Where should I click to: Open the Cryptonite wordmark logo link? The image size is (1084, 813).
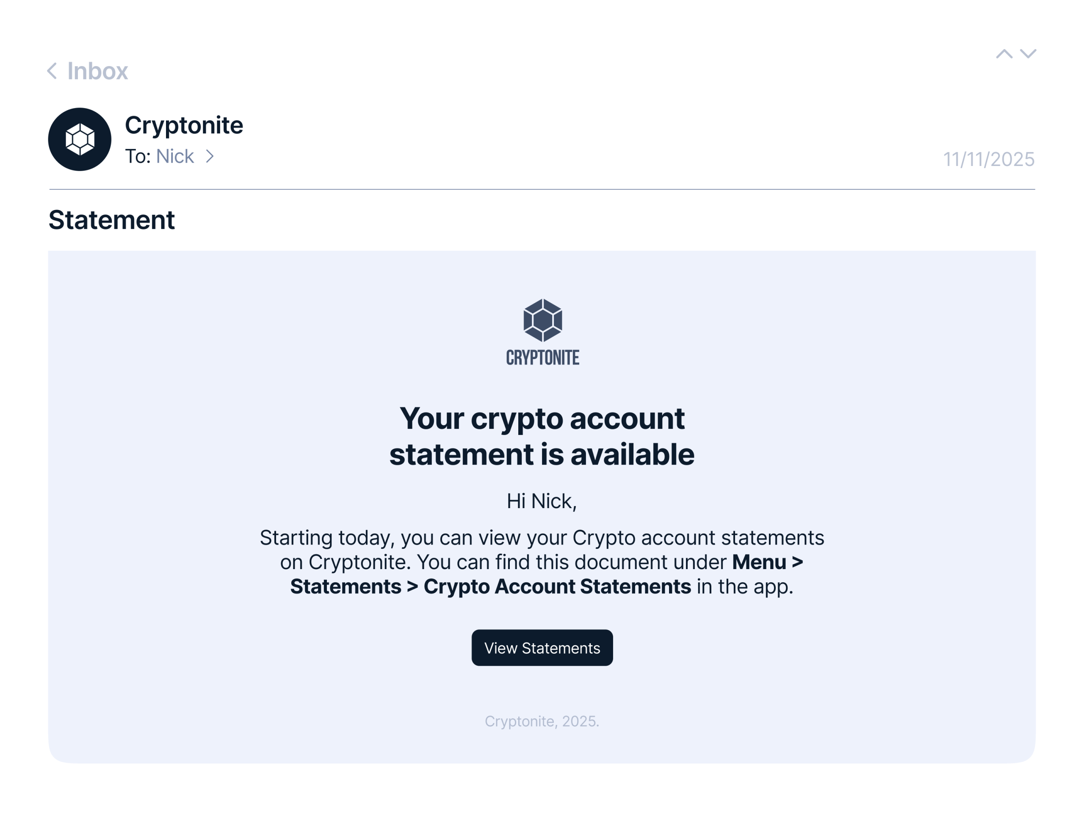542,357
